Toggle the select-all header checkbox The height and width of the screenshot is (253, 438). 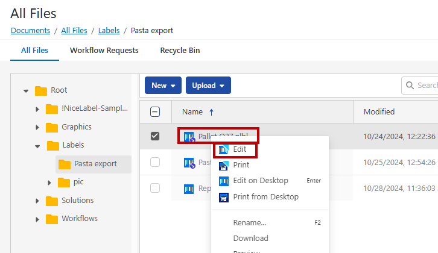pyautogui.click(x=155, y=112)
